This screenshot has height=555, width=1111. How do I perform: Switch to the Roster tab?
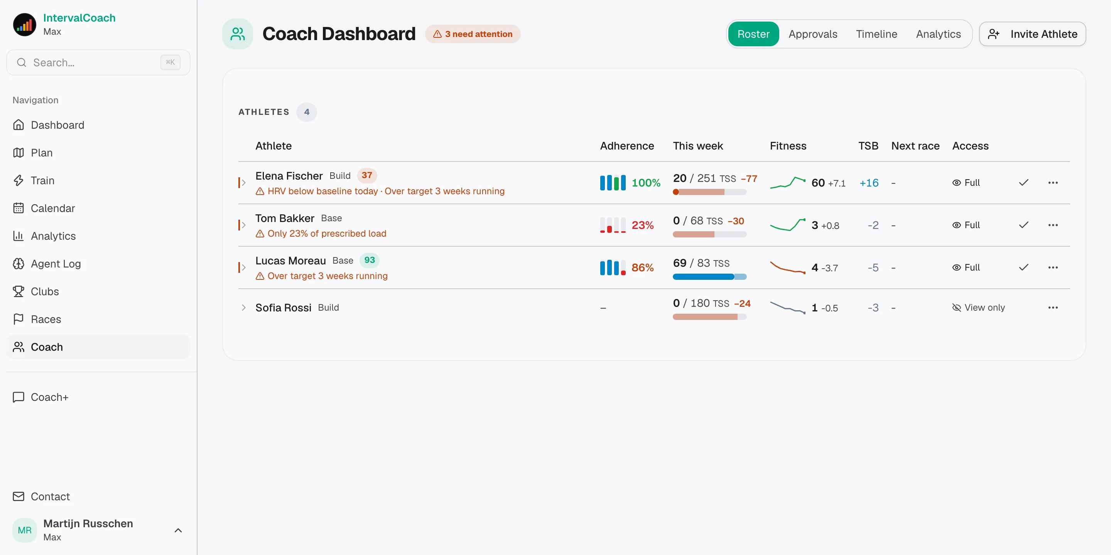pos(753,34)
